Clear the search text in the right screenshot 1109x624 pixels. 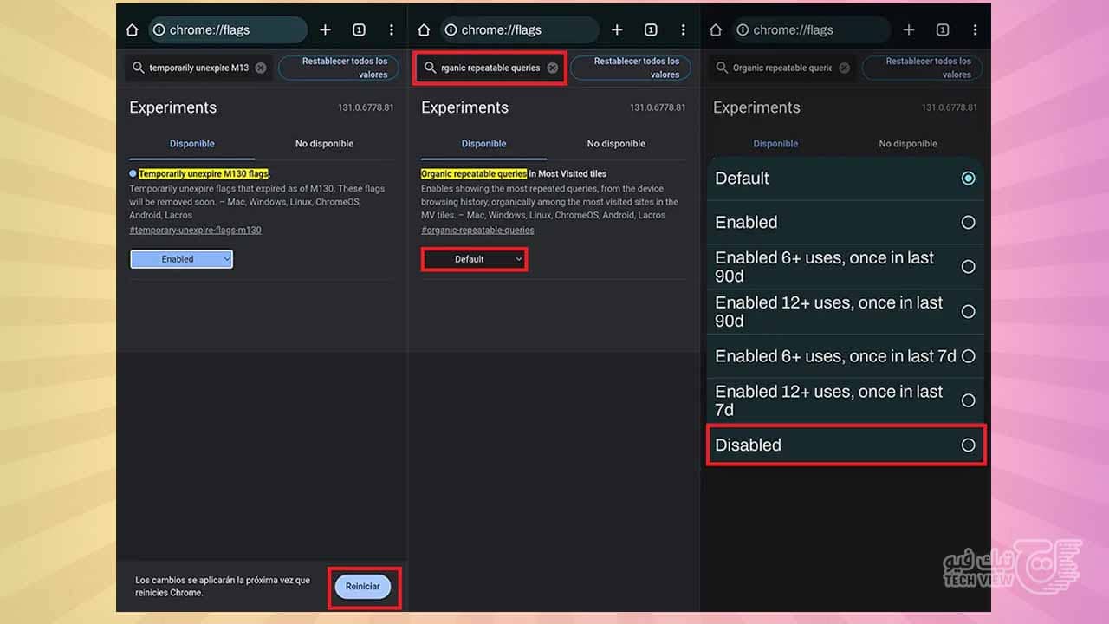(845, 68)
